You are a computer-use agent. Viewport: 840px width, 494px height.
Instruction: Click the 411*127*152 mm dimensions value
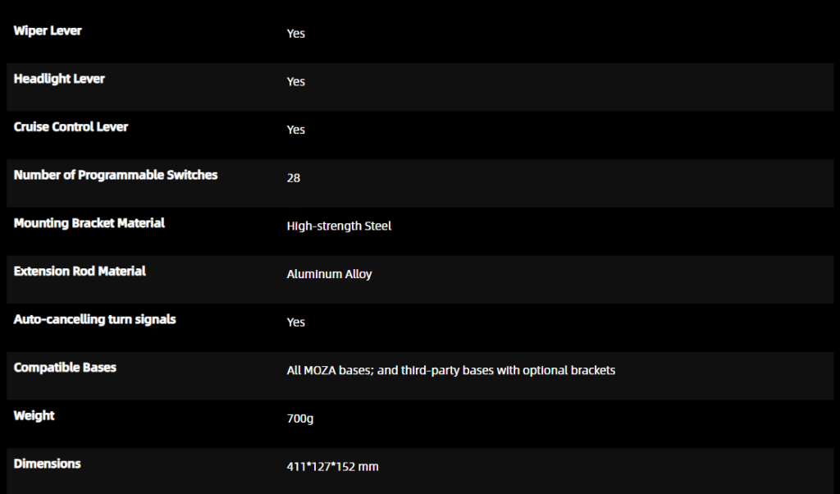[x=332, y=467]
